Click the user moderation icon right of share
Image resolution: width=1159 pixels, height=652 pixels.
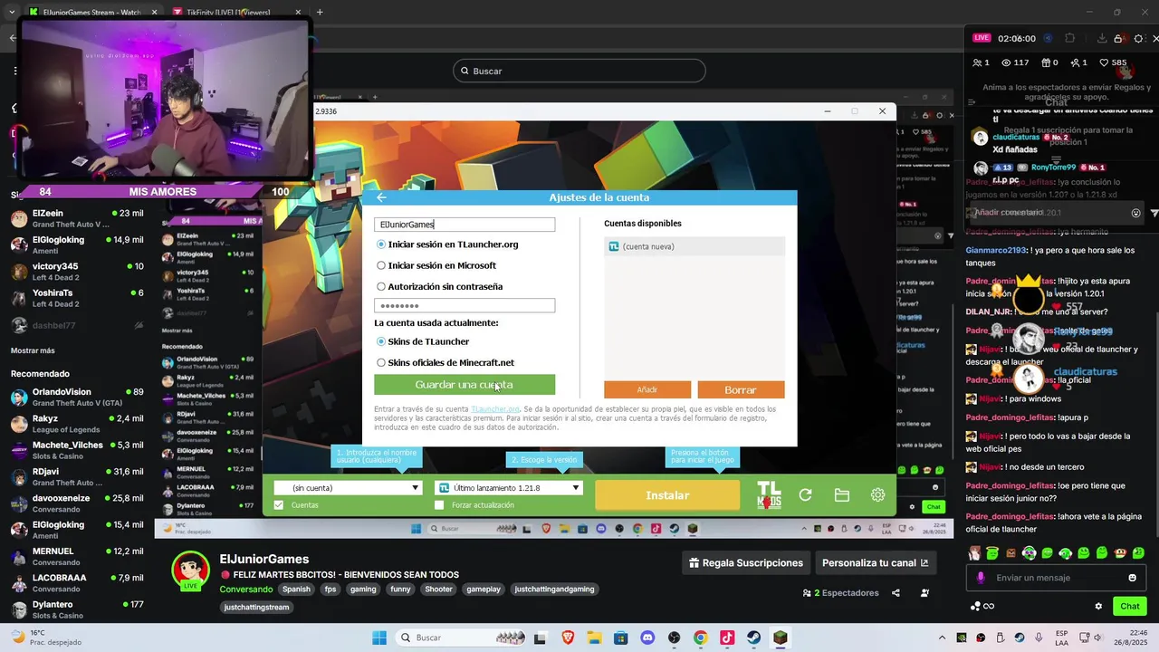click(x=924, y=593)
